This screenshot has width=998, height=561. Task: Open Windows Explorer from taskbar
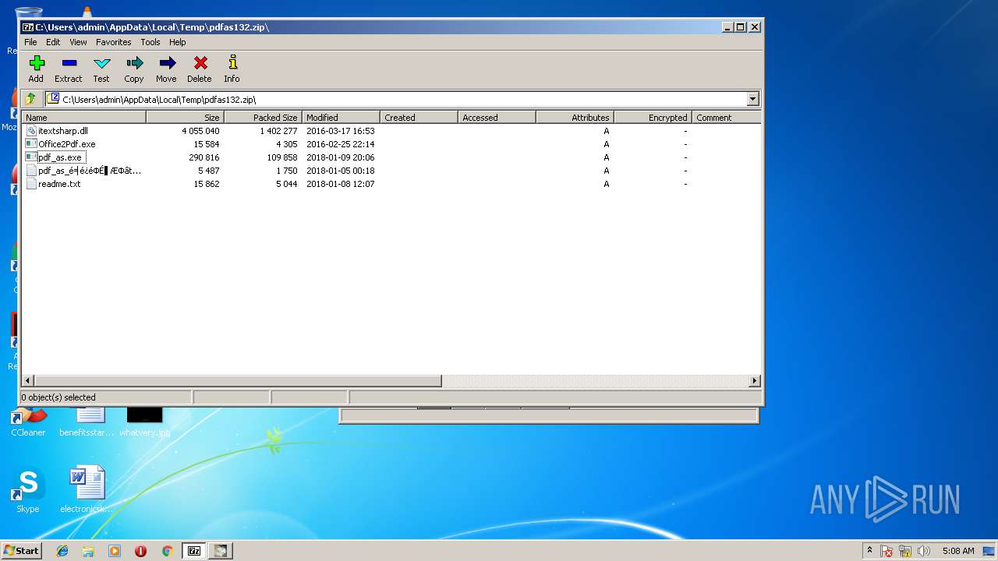click(x=88, y=551)
